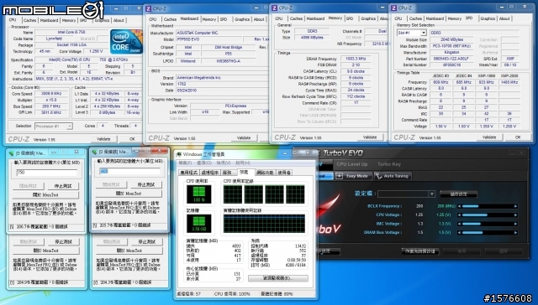
Task: Open the Processor #1 selection dropdown in CPU-Z
Action: (69, 127)
